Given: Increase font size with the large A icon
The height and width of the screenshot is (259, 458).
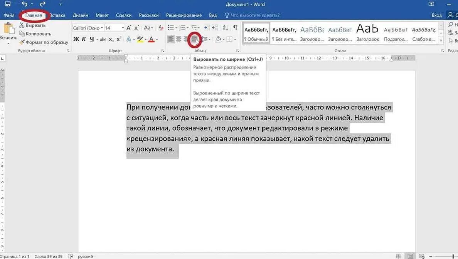Looking at the screenshot, I should [x=128, y=28].
